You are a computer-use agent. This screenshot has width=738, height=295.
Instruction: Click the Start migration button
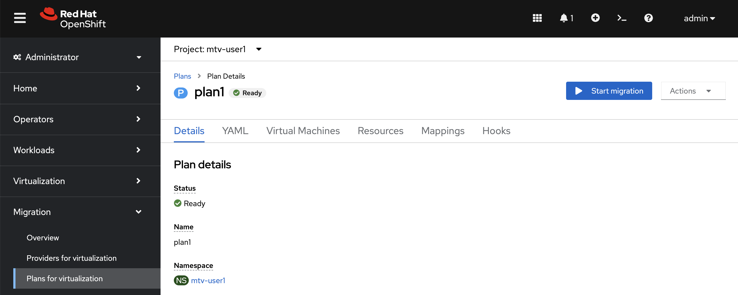click(609, 91)
